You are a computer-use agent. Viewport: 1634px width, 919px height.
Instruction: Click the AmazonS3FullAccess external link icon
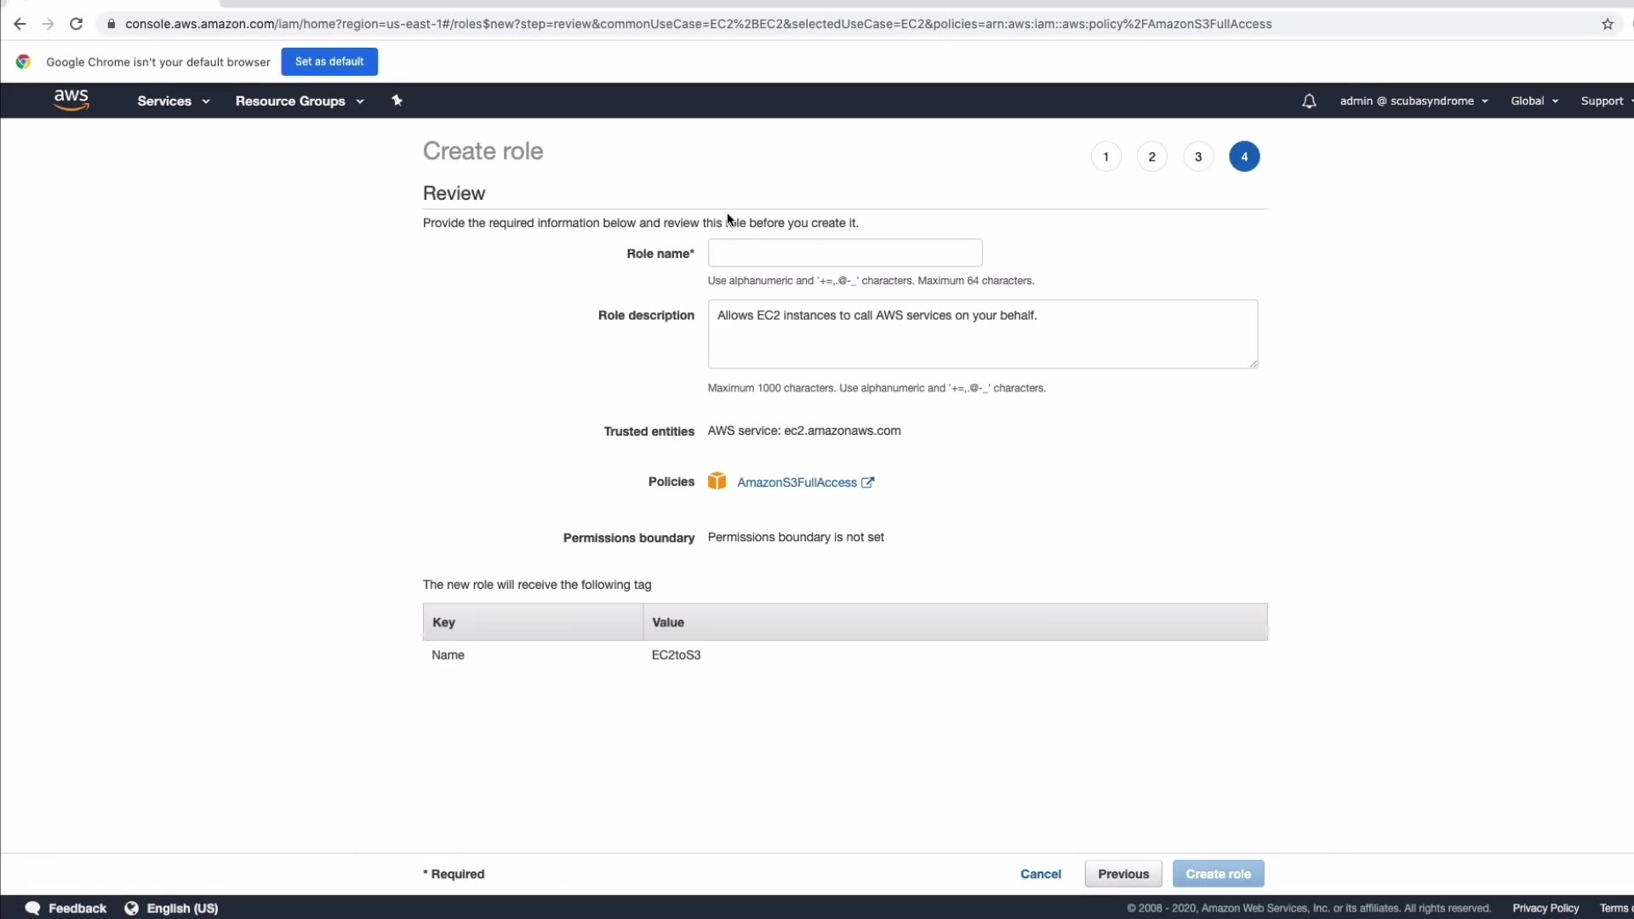(x=868, y=482)
